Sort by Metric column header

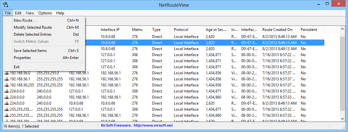pyautogui.click(x=140, y=30)
